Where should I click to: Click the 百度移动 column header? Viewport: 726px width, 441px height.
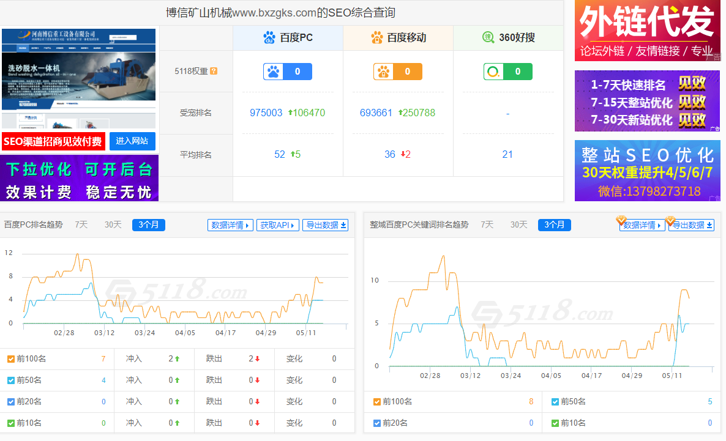[398, 37]
